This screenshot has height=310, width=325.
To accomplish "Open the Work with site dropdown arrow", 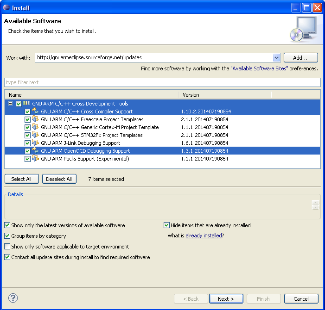I will pos(276,58).
